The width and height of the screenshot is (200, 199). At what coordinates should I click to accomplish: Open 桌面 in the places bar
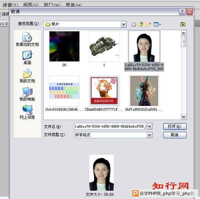[27, 57]
